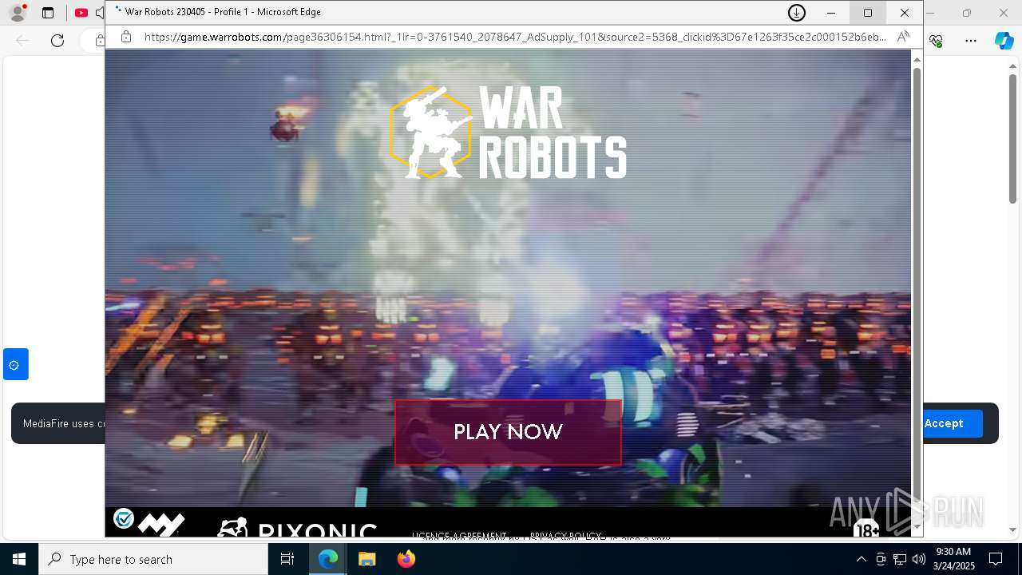Open the volume control in system tray
The image size is (1022, 575).
(918, 559)
